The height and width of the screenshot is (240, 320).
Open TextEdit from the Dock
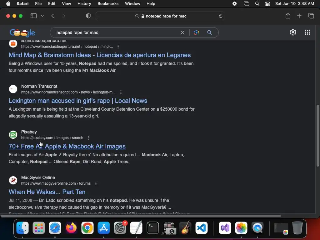coord(136,228)
